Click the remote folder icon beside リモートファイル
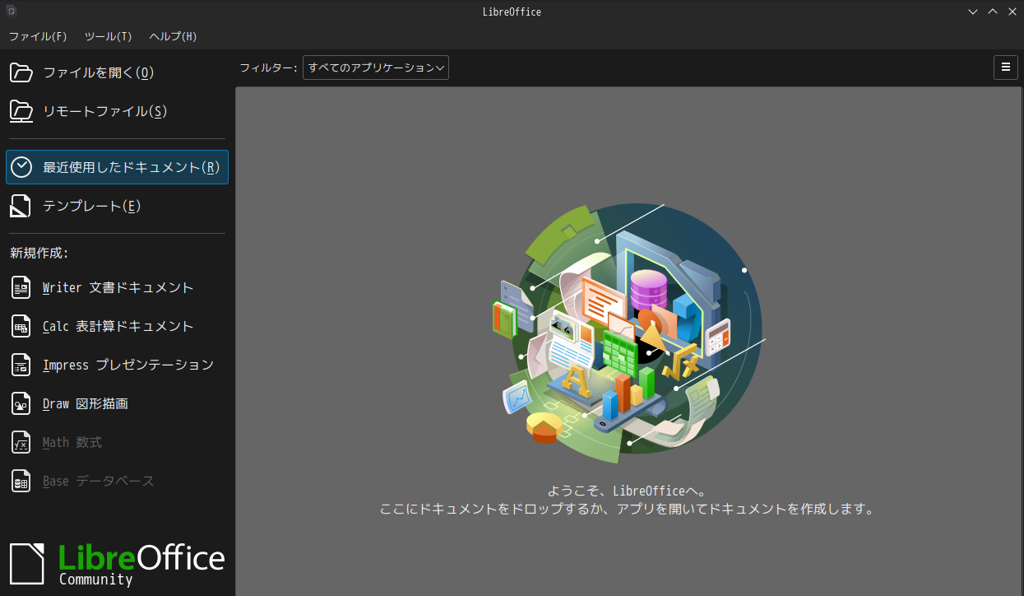 pos(21,111)
